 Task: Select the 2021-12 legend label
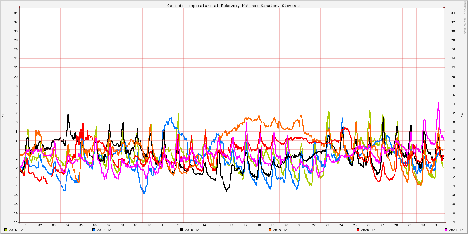click(x=456, y=230)
